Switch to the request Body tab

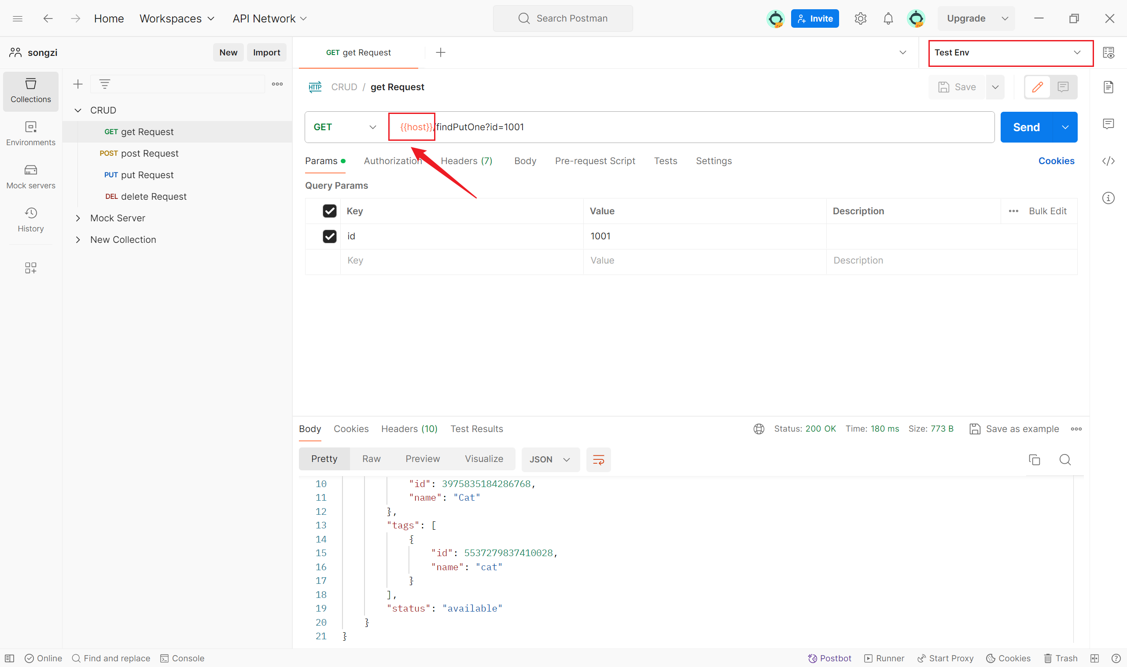pyautogui.click(x=525, y=161)
